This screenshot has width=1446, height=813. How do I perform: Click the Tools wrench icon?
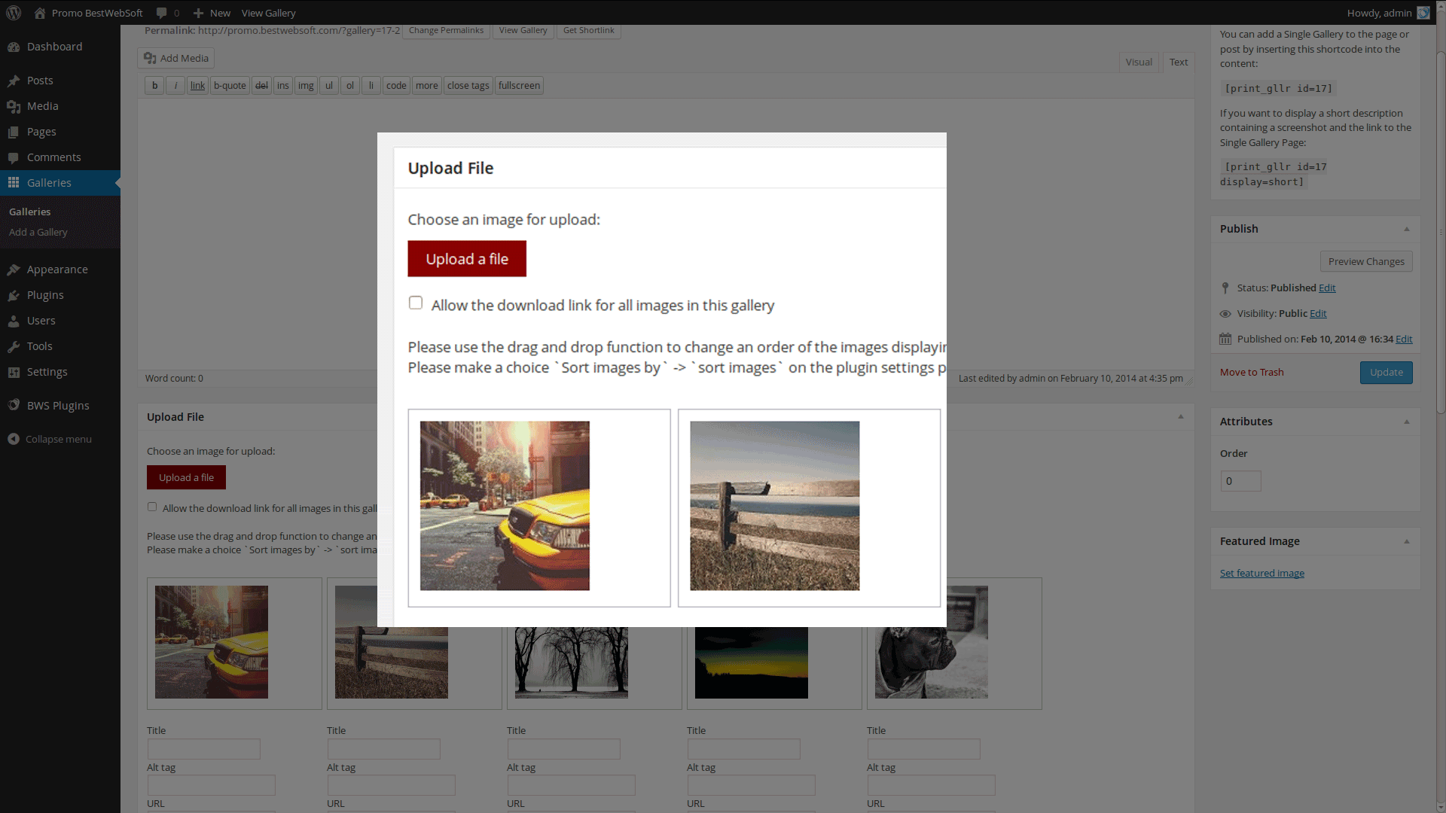coord(14,346)
